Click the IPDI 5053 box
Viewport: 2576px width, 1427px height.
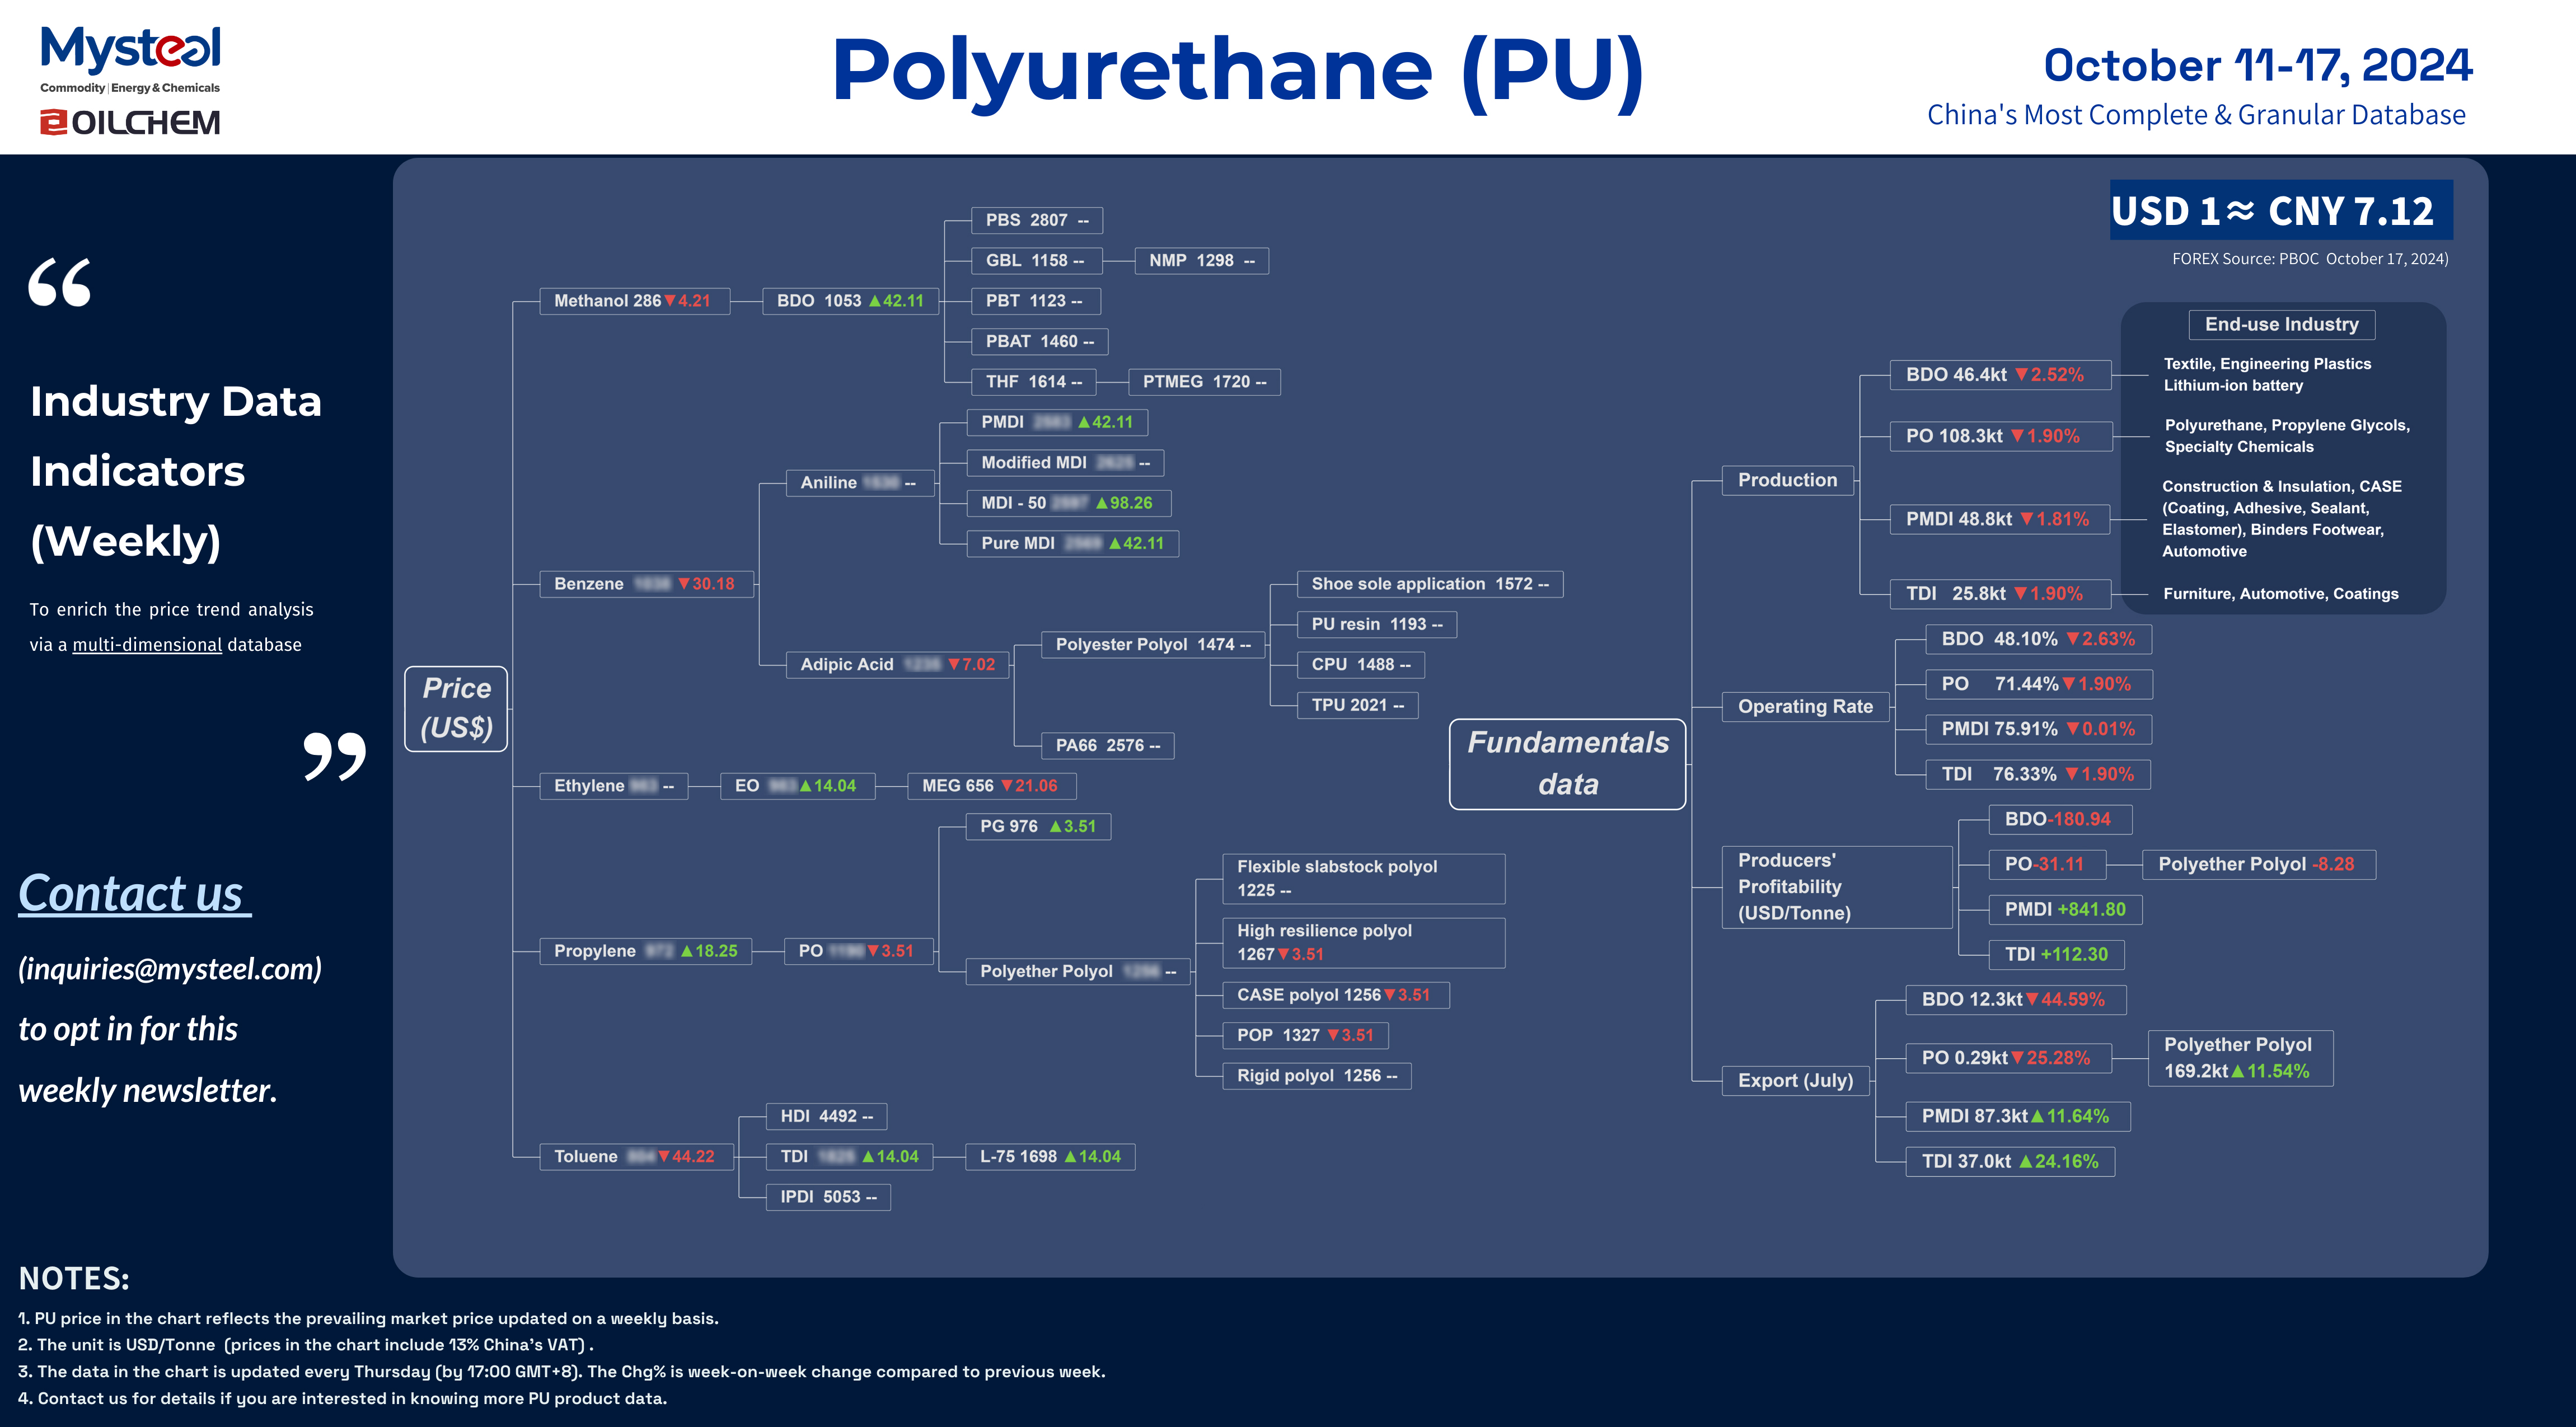(828, 1198)
